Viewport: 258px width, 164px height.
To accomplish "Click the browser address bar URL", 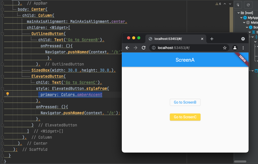I will point(174,48).
